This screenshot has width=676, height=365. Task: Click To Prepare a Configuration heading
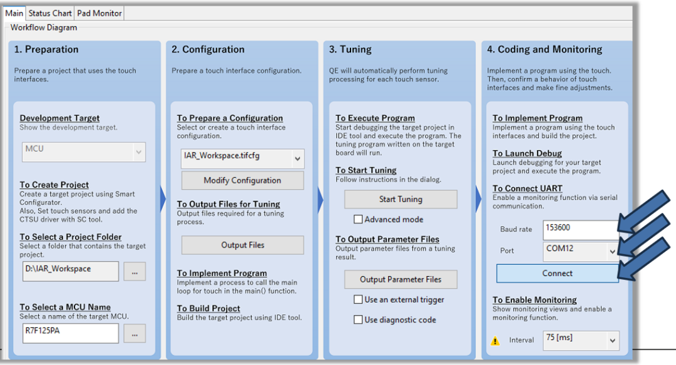[230, 118]
